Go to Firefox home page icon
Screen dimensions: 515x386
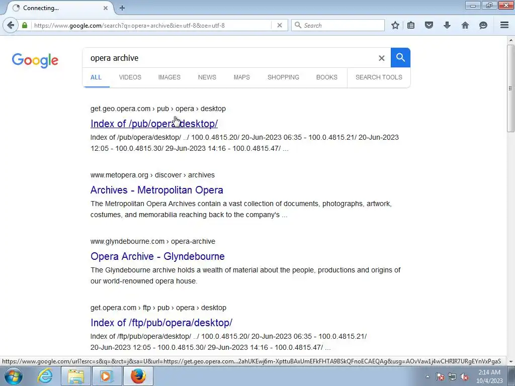465,25
